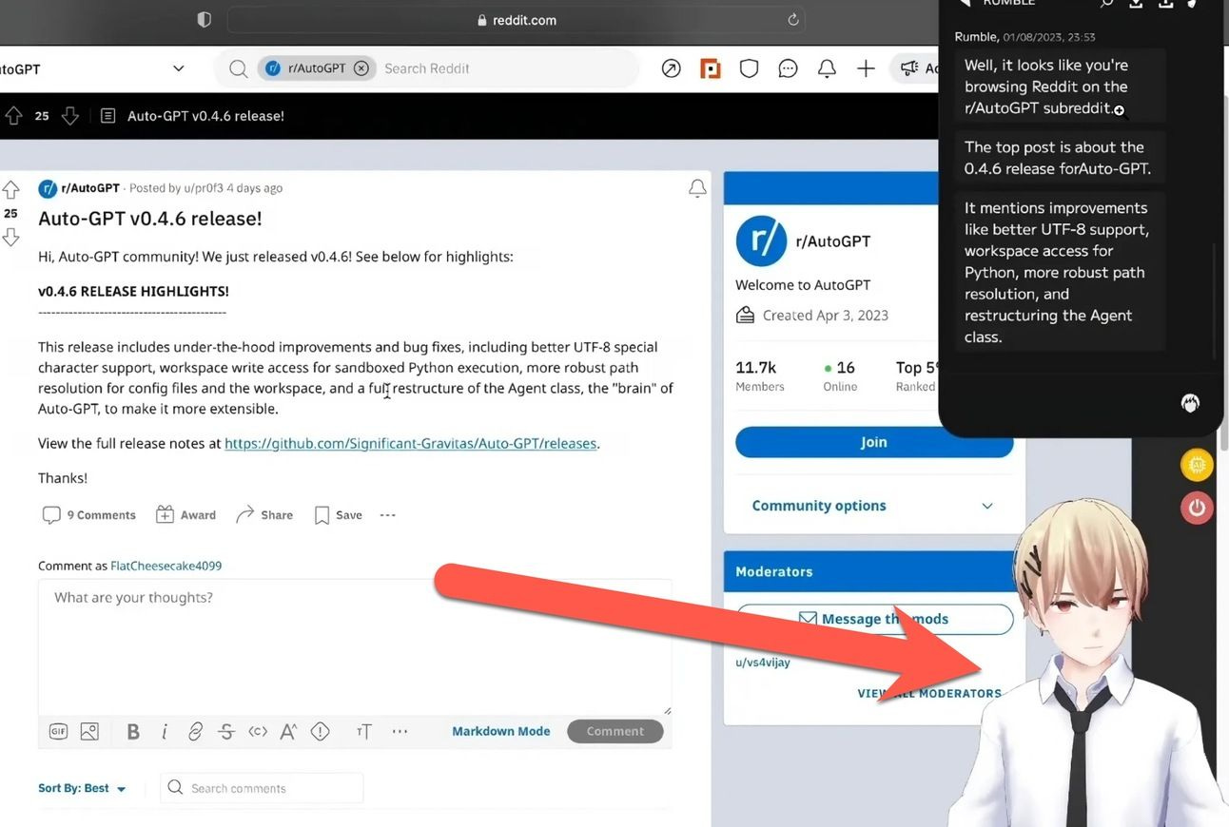Click the chat panel scrollbar
This screenshot has height=827, width=1229.
[1214, 301]
